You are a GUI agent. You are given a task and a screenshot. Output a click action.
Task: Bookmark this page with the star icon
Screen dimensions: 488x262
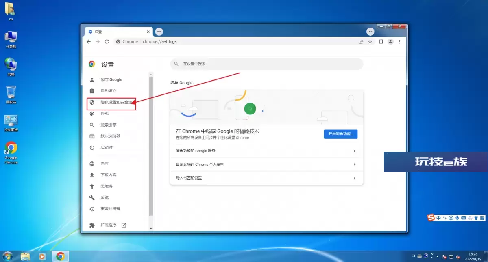click(x=370, y=41)
